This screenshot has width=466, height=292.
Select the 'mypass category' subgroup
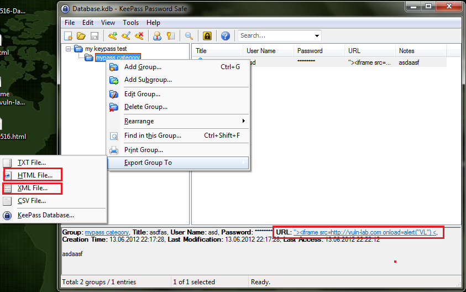tap(118, 58)
